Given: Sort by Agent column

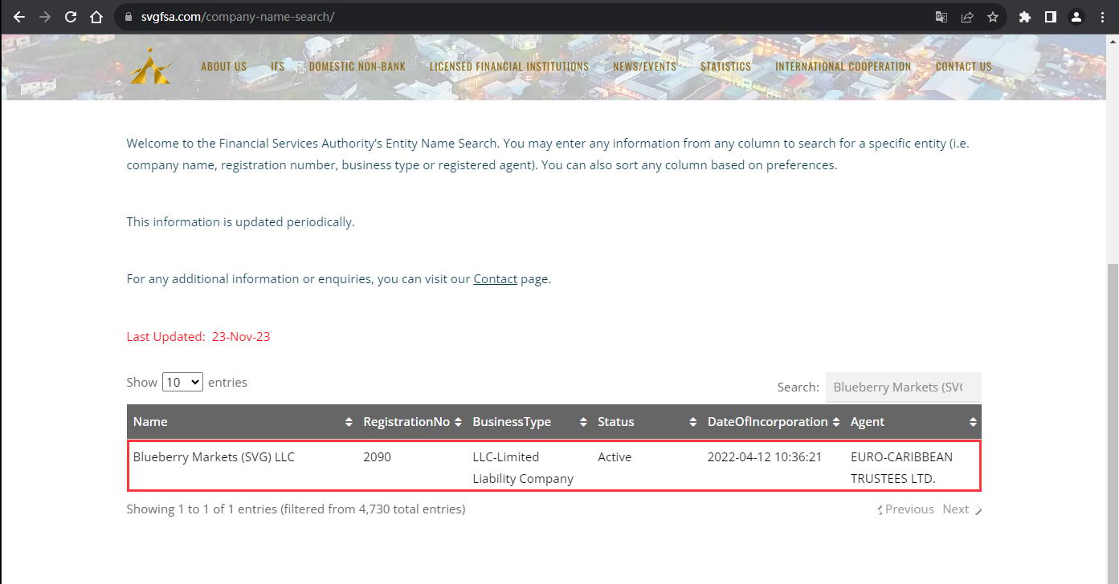Looking at the screenshot, I should (913, 422).
